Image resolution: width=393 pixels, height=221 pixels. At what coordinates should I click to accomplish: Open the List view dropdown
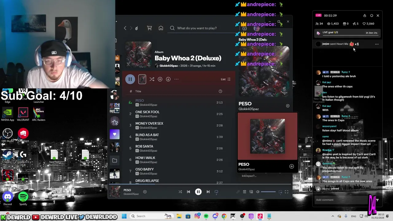click(226, 79)
